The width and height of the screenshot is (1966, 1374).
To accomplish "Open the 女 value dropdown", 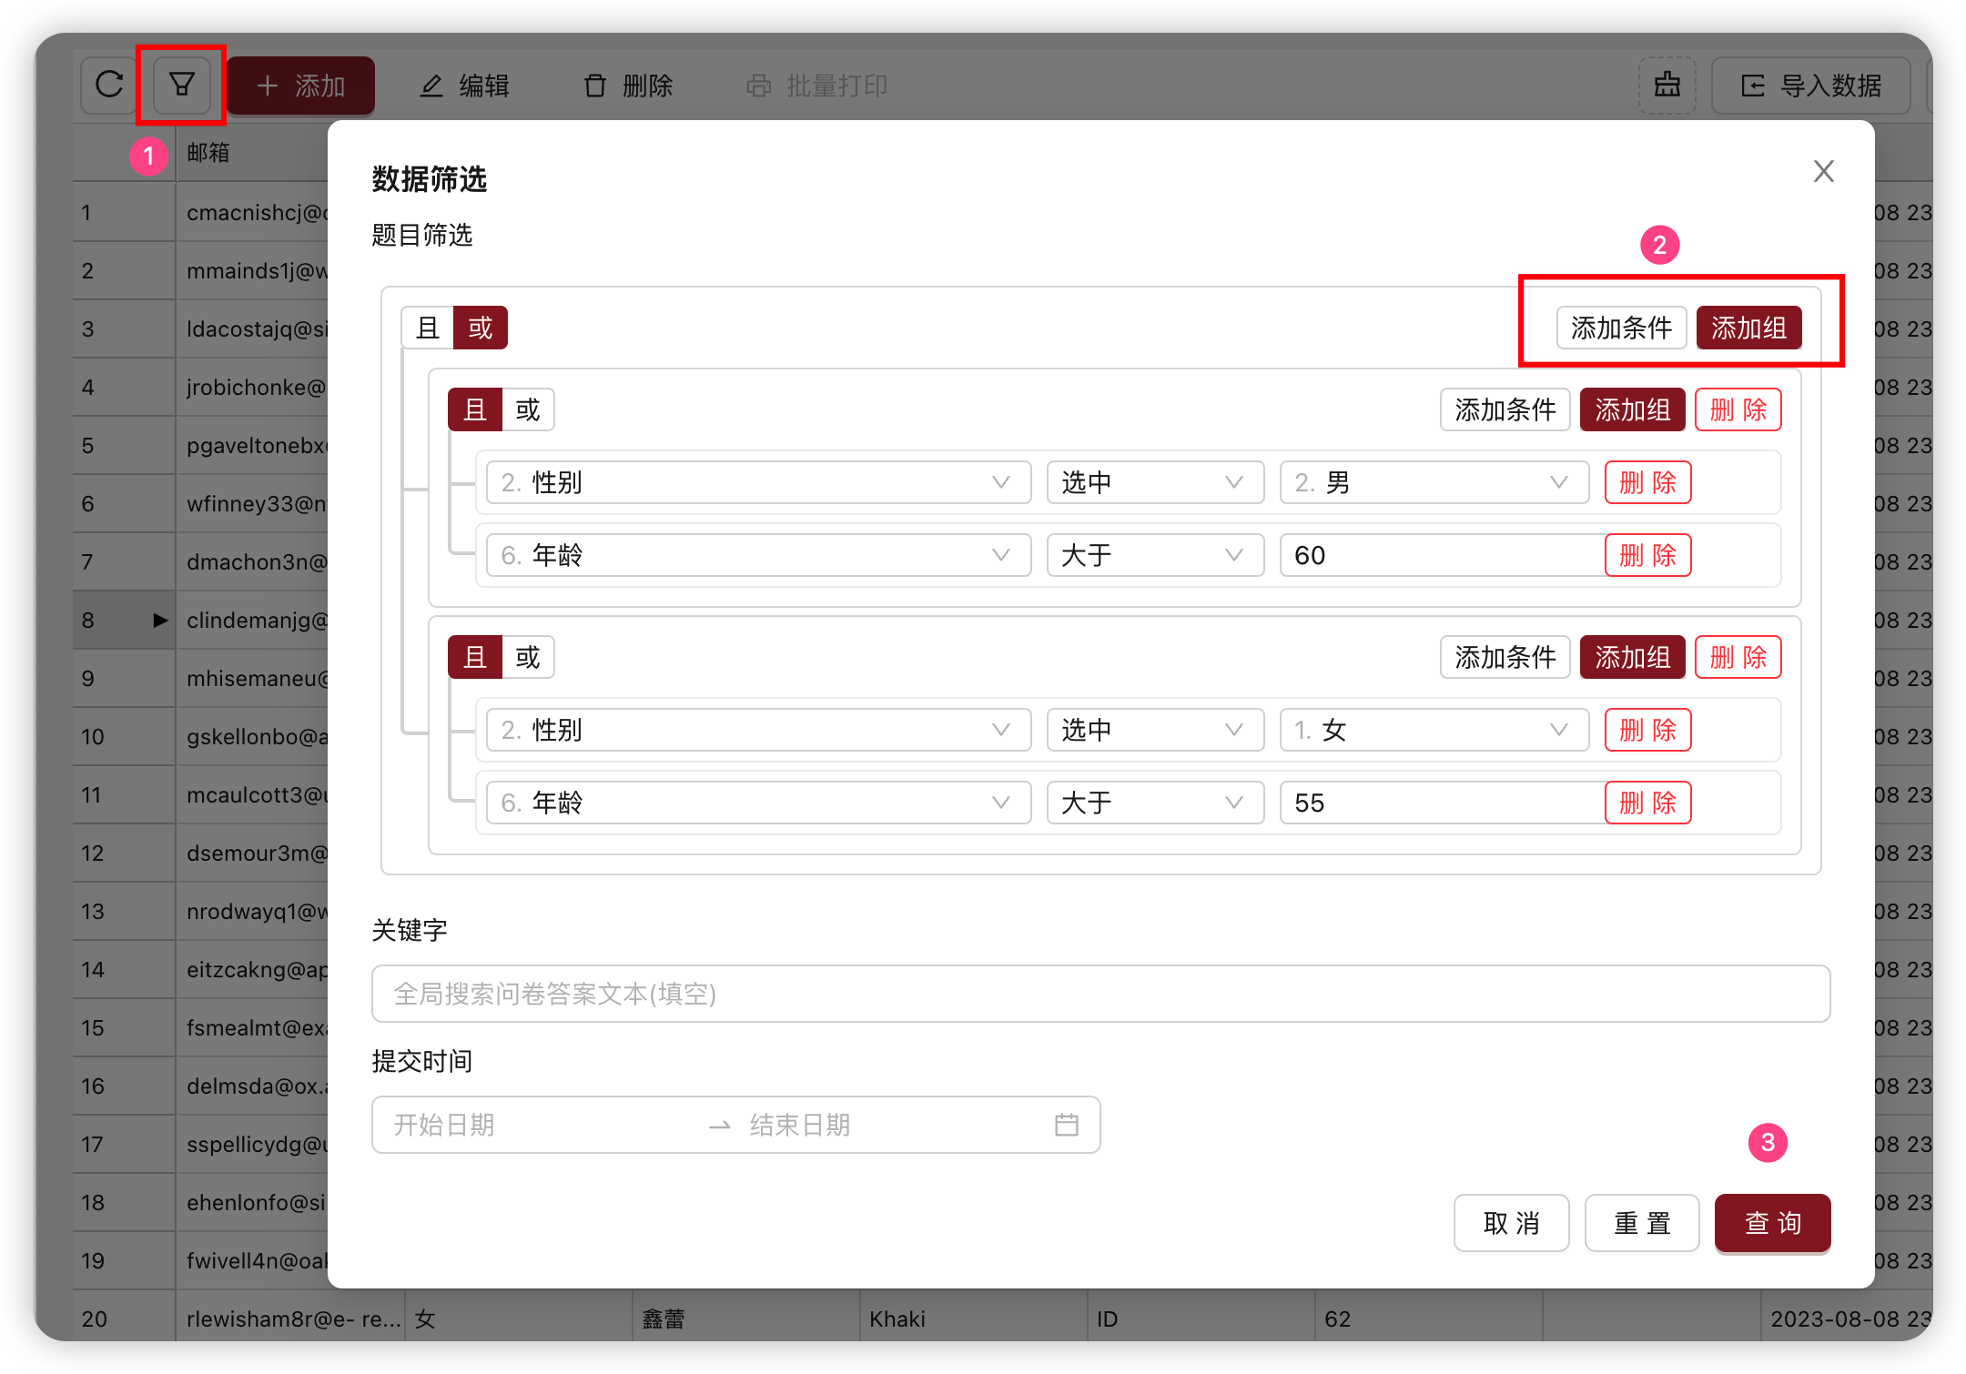I will [x=1434, y=730].
